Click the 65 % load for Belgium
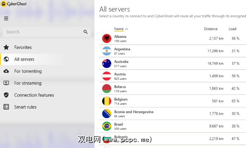The width and height of the screenshot is (246, 148). pos(235,101)
